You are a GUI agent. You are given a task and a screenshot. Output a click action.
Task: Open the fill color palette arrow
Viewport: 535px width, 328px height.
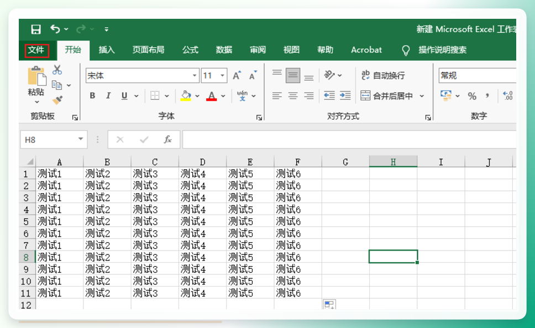[197, 96]
